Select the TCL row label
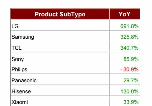 click(16, 48)
